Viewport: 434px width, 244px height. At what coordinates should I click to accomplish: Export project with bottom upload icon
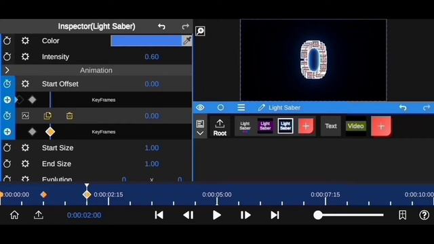39,215
